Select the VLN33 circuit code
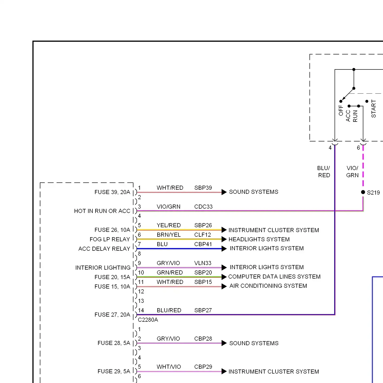Viewport: 383px width, 383px height. 203,263
